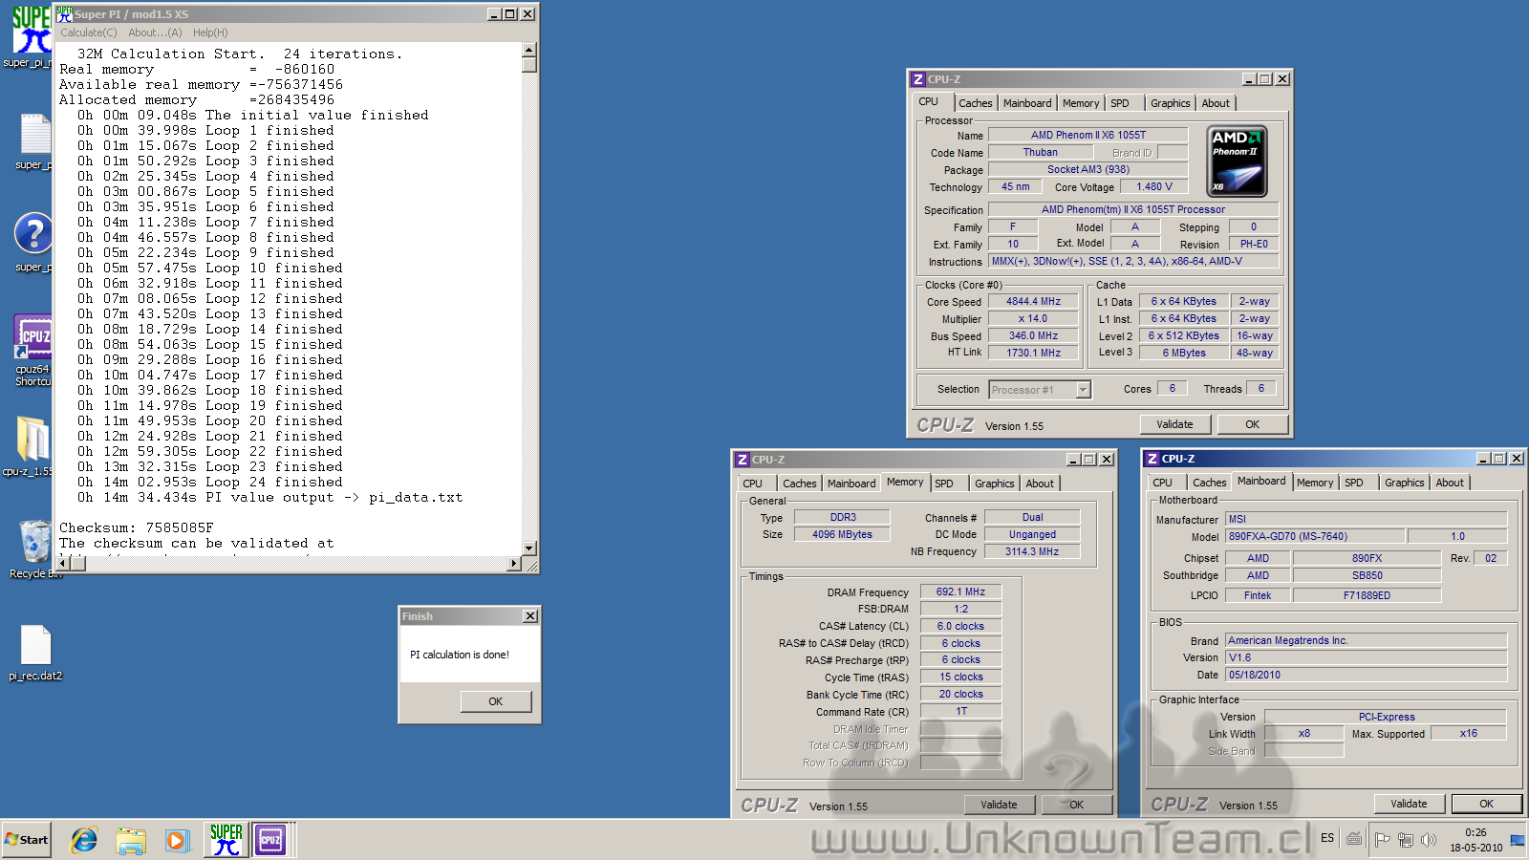Select Caches tab in Mainboard CPU-Z window

[1209, 483]
